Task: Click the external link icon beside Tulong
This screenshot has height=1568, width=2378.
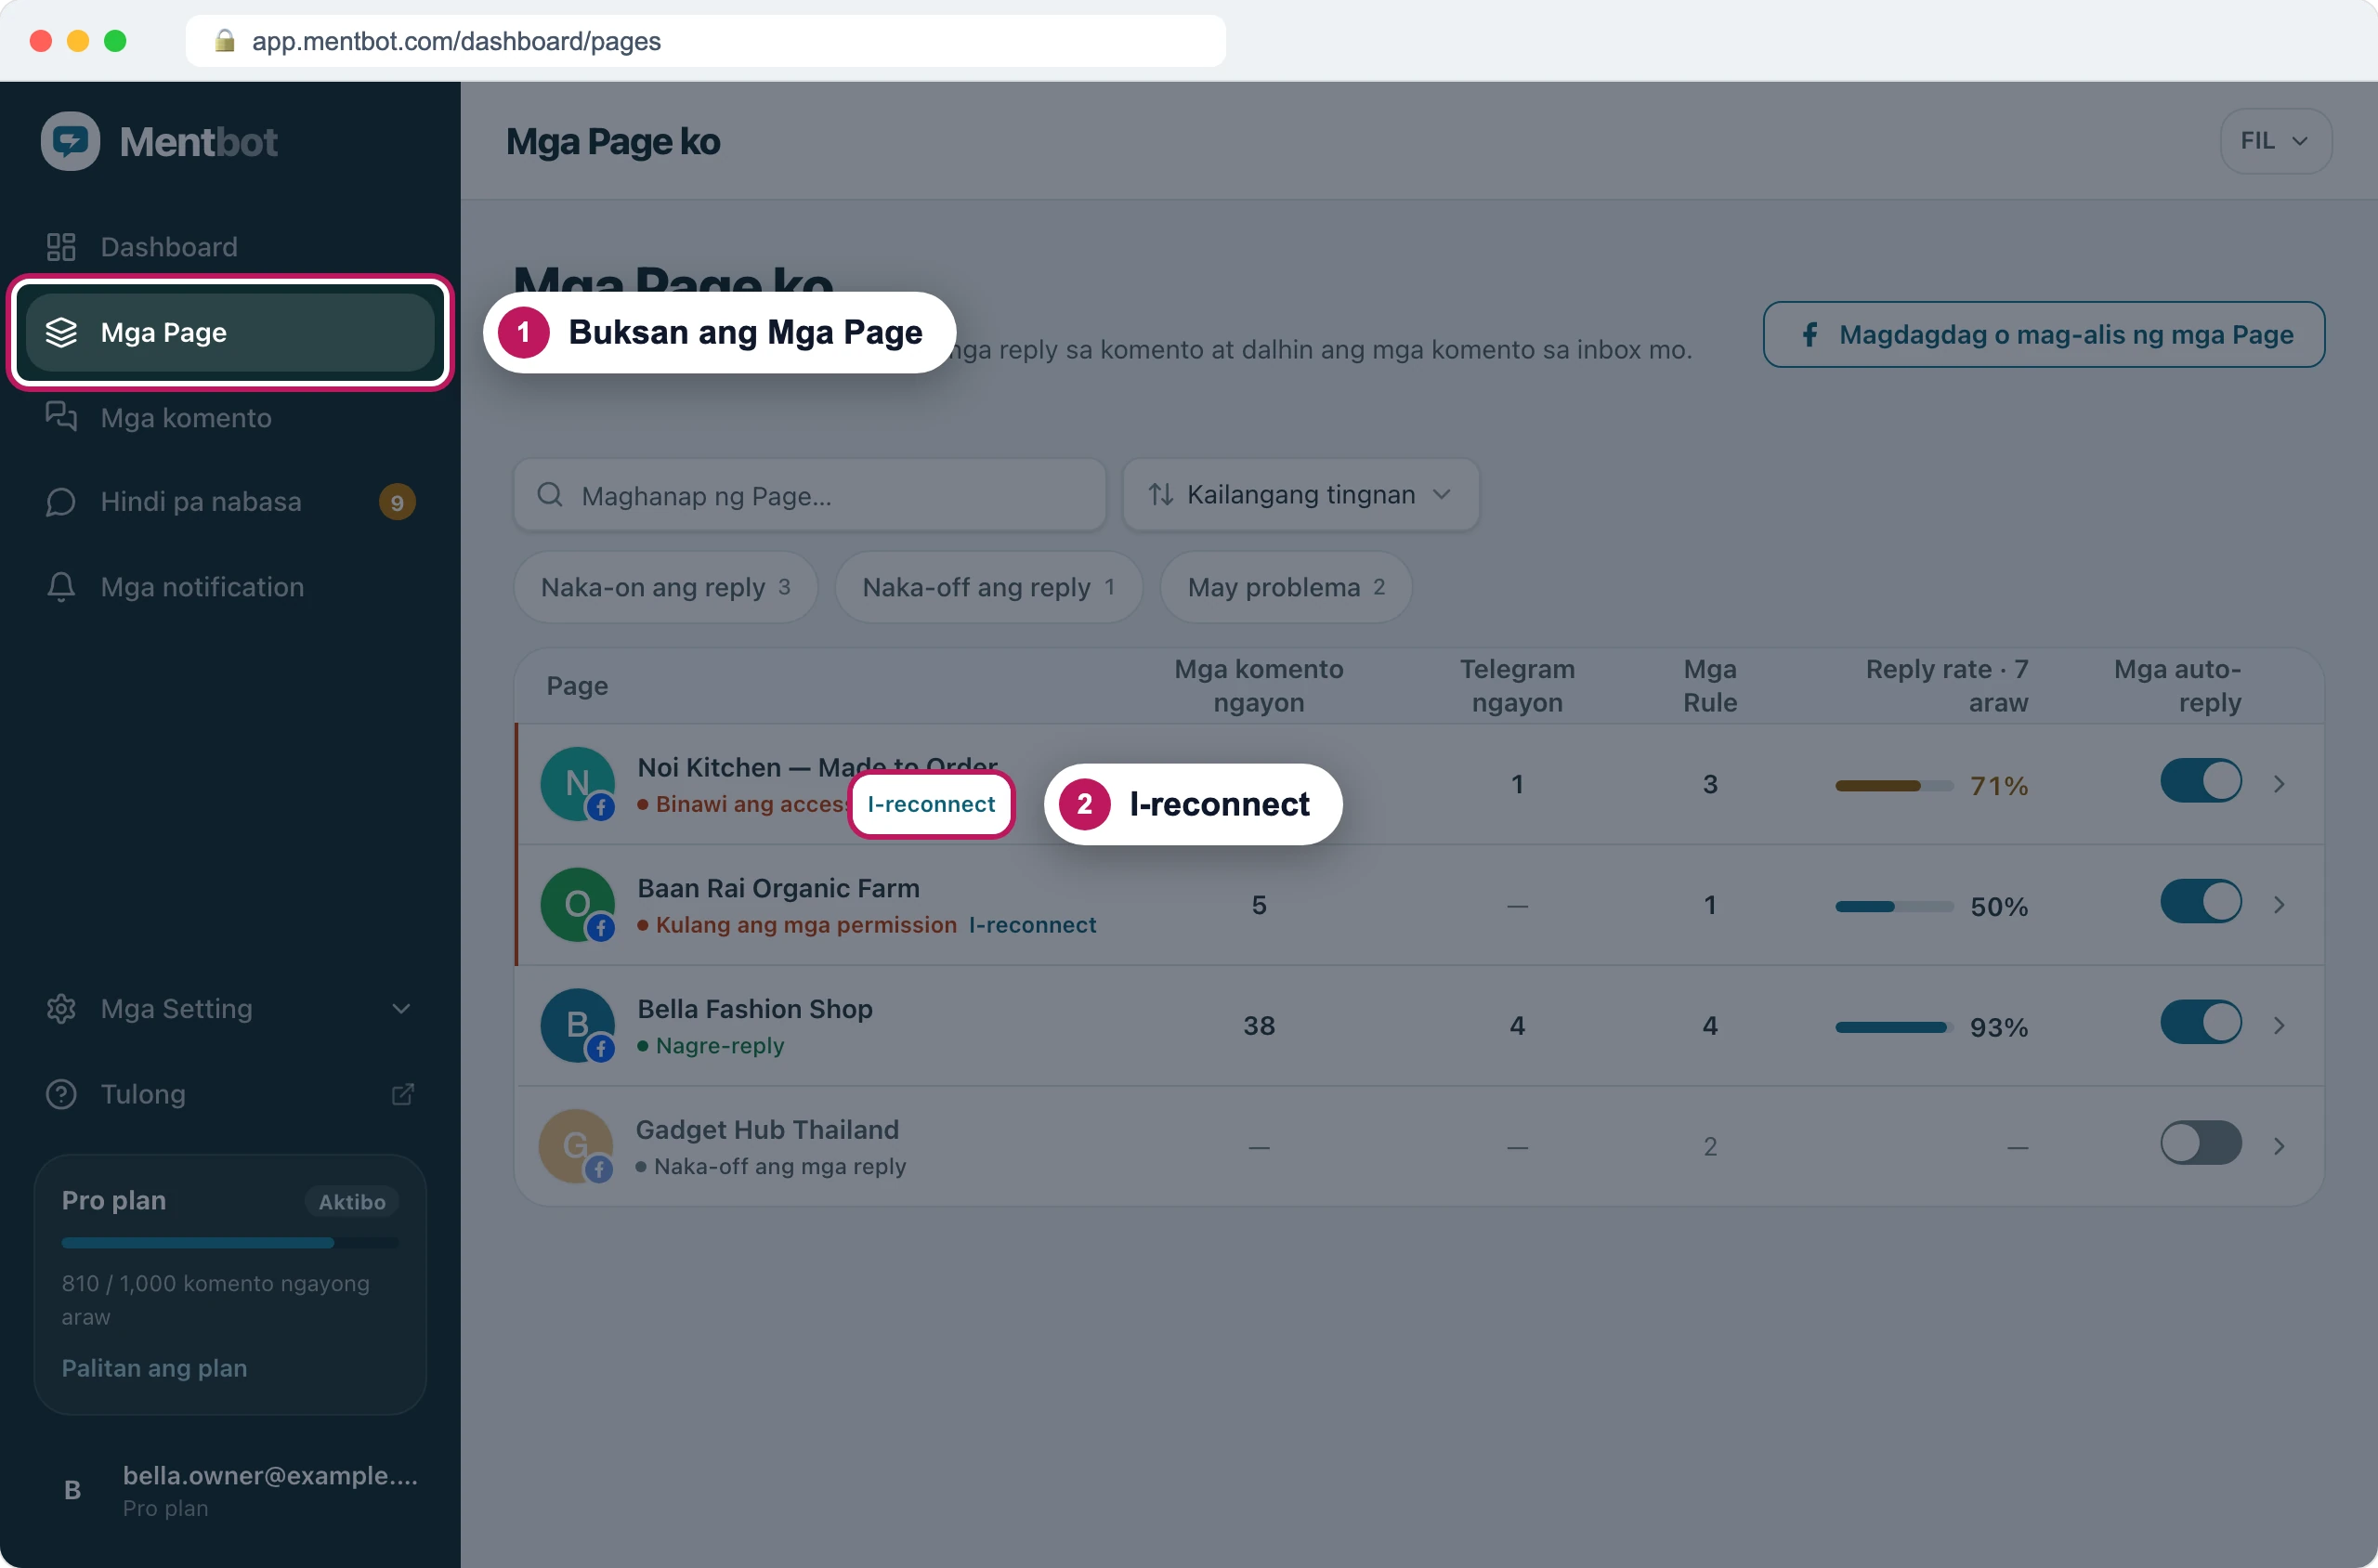Action: (402, 1094)
